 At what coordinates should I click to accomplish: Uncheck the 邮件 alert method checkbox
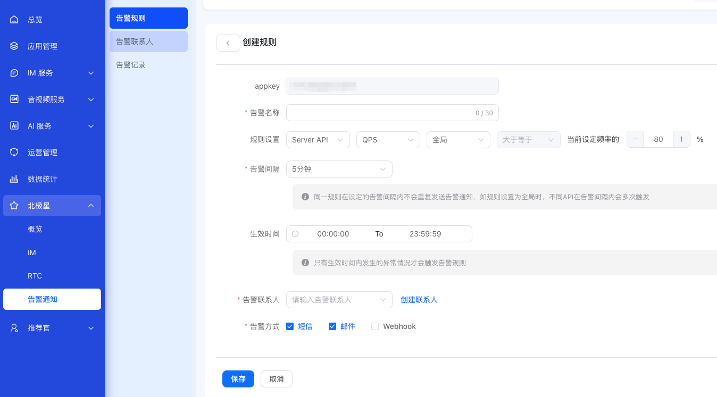coord(332,326)
